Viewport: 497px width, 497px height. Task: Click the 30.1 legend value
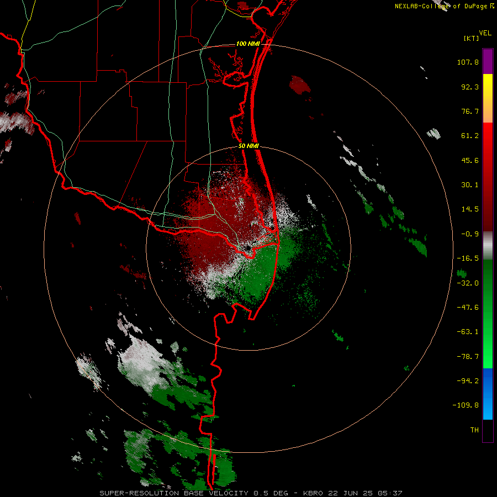[470, 185]
